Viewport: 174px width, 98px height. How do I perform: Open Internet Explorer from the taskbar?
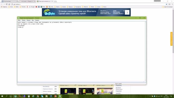[x=33, y=96]
